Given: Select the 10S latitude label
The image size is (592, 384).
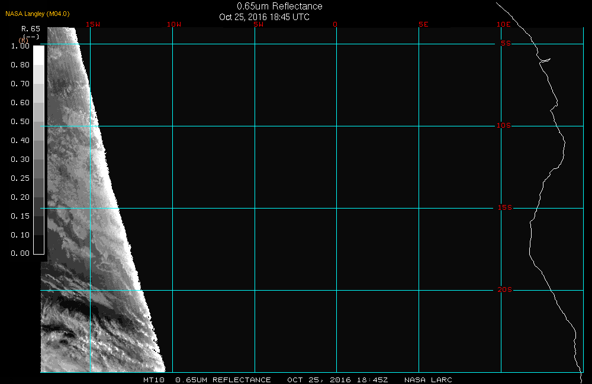Looking at the screenshot, I should click(x=503, y=126).
